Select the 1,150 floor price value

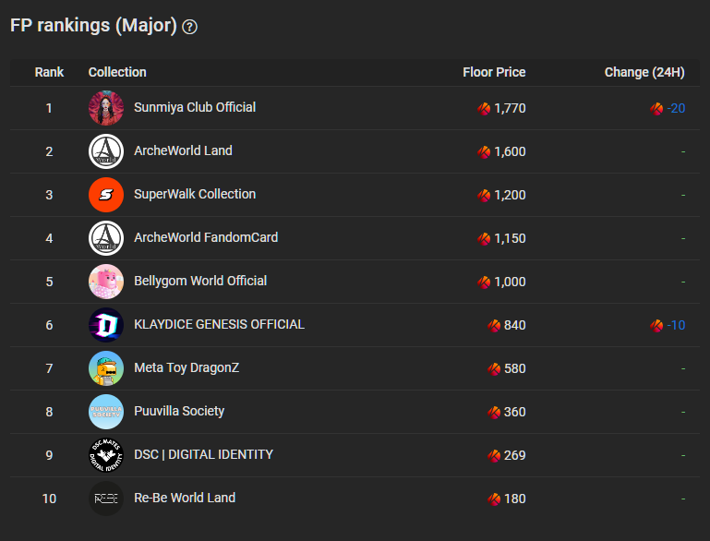[x=510, y=238]
